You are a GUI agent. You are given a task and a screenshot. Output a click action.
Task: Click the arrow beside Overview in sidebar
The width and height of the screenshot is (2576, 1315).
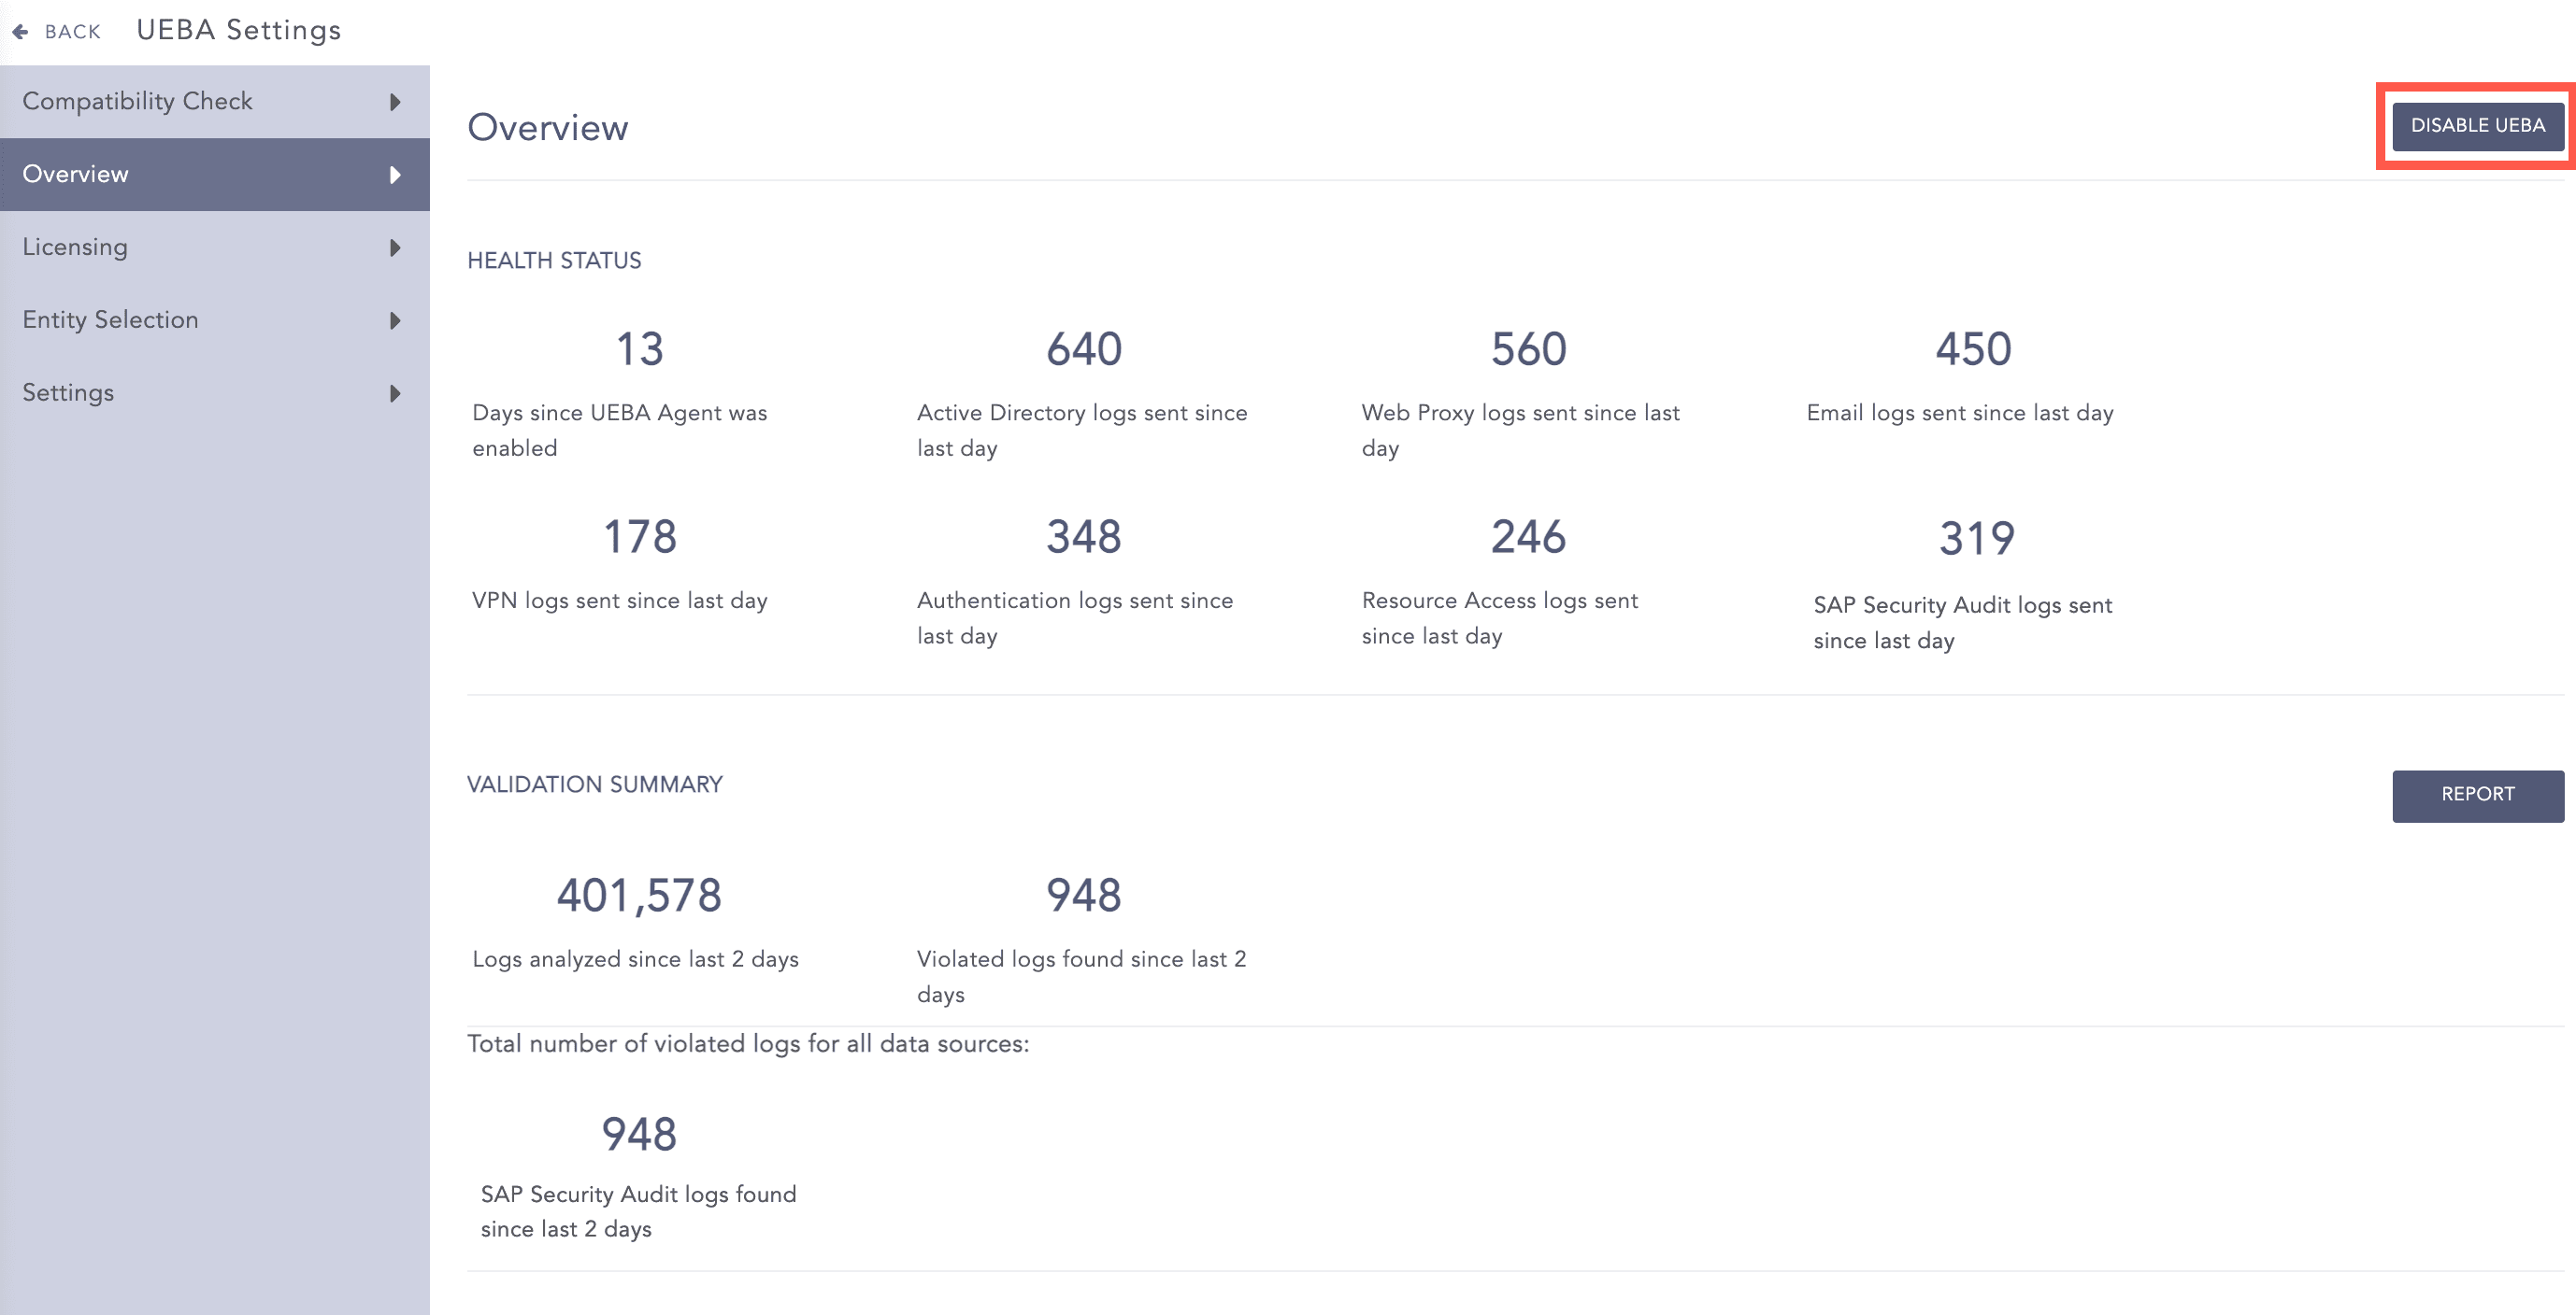coord(395,175)
